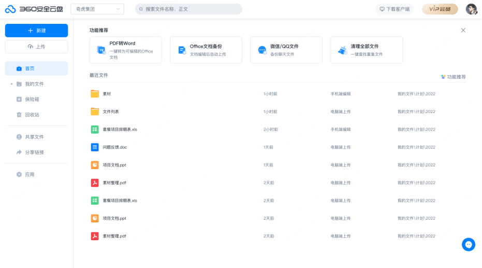The height and width of the screenshot is (268, 482).
Task: Click the Office文档备份 icon
Action: pos(182,50)
